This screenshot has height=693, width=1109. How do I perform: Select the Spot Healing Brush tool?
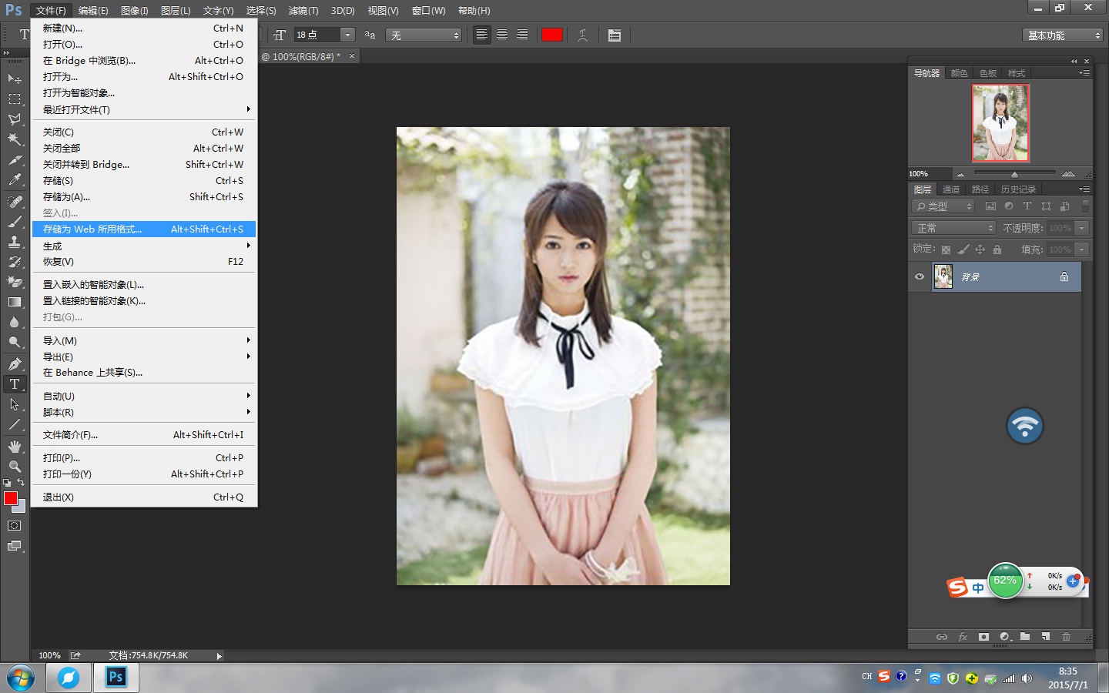coord(15,201)
